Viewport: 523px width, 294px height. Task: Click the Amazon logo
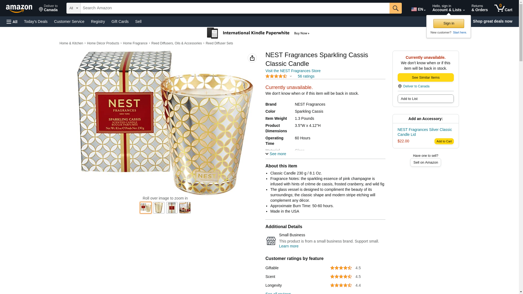click(19, 8)
